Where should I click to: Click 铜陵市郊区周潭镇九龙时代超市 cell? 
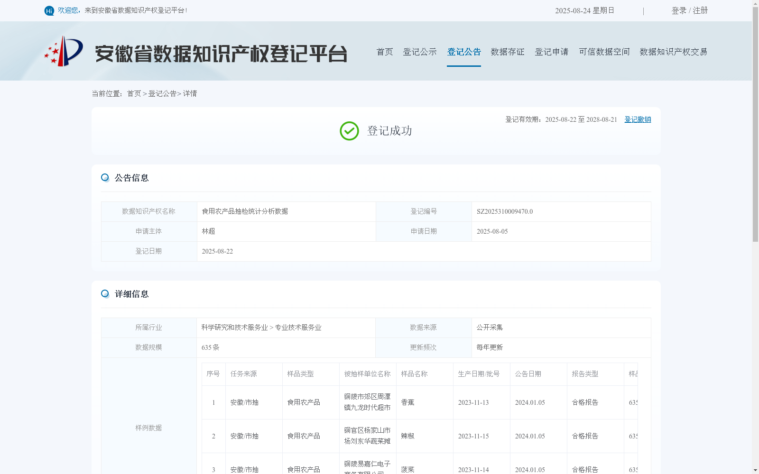pos(367,402)
